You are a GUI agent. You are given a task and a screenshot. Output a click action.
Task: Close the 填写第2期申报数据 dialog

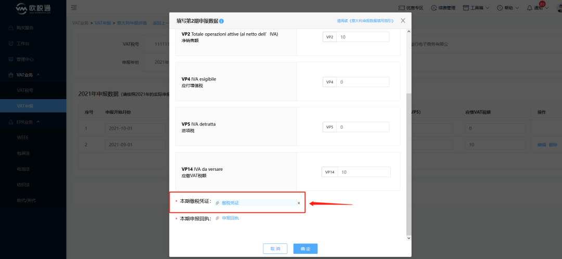[x=403, y=21]
